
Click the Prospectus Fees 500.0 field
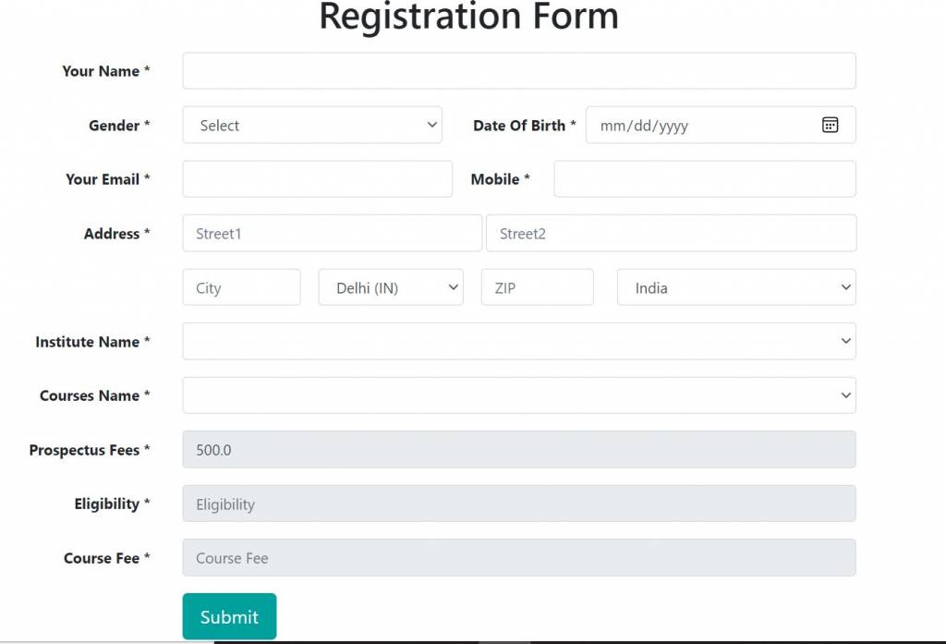click(x=518, y=450)
